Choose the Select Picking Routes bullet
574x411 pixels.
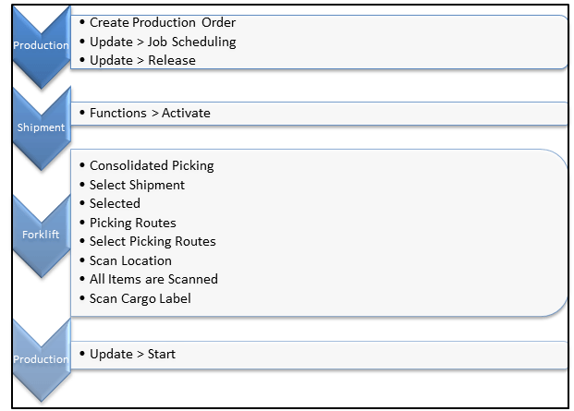coord(153,241)
